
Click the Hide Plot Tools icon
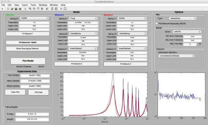pos(61,9)
